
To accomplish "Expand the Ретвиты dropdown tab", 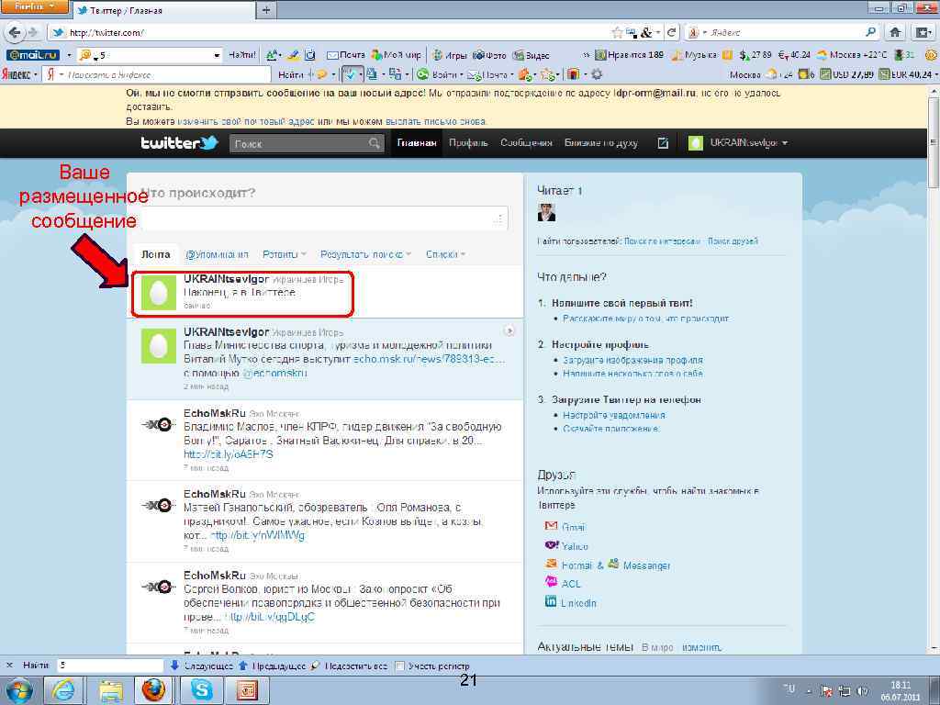I will (x=303, y=254).
